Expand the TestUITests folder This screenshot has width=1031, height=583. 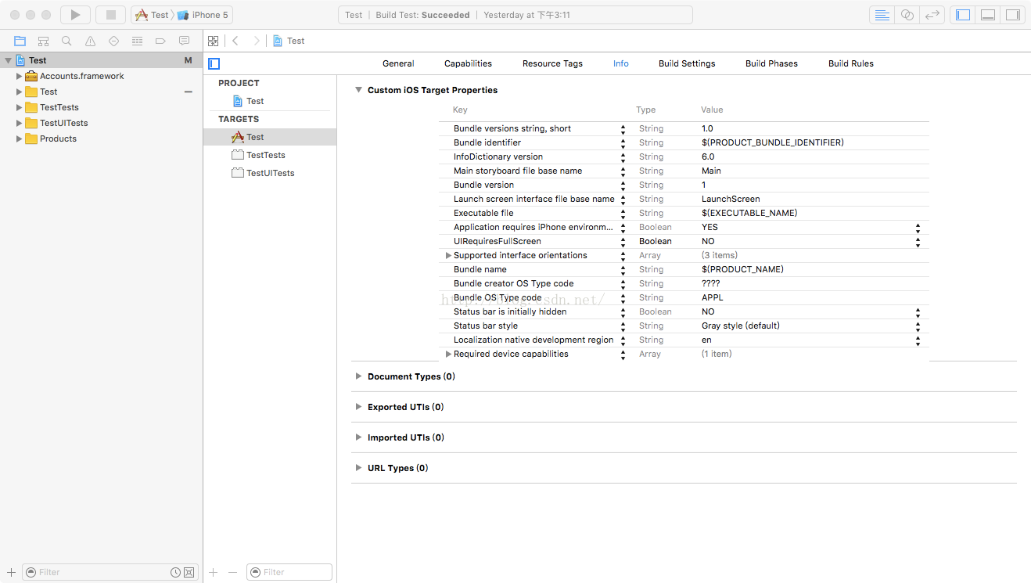[20, 123]
